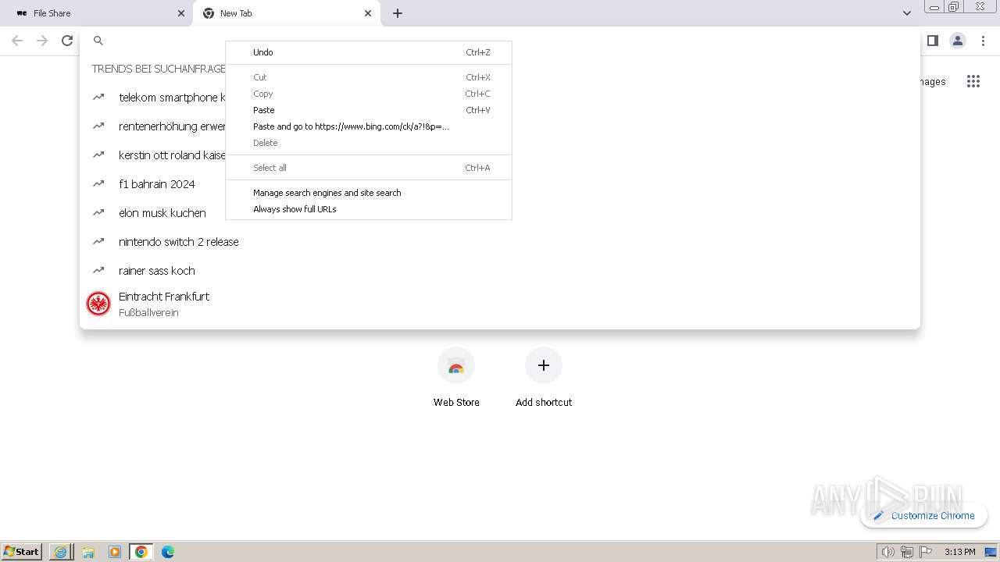This screenshot has width=1000, height=562.
Task: Select Paste and go to bing URL
Action: pos(369,126)
